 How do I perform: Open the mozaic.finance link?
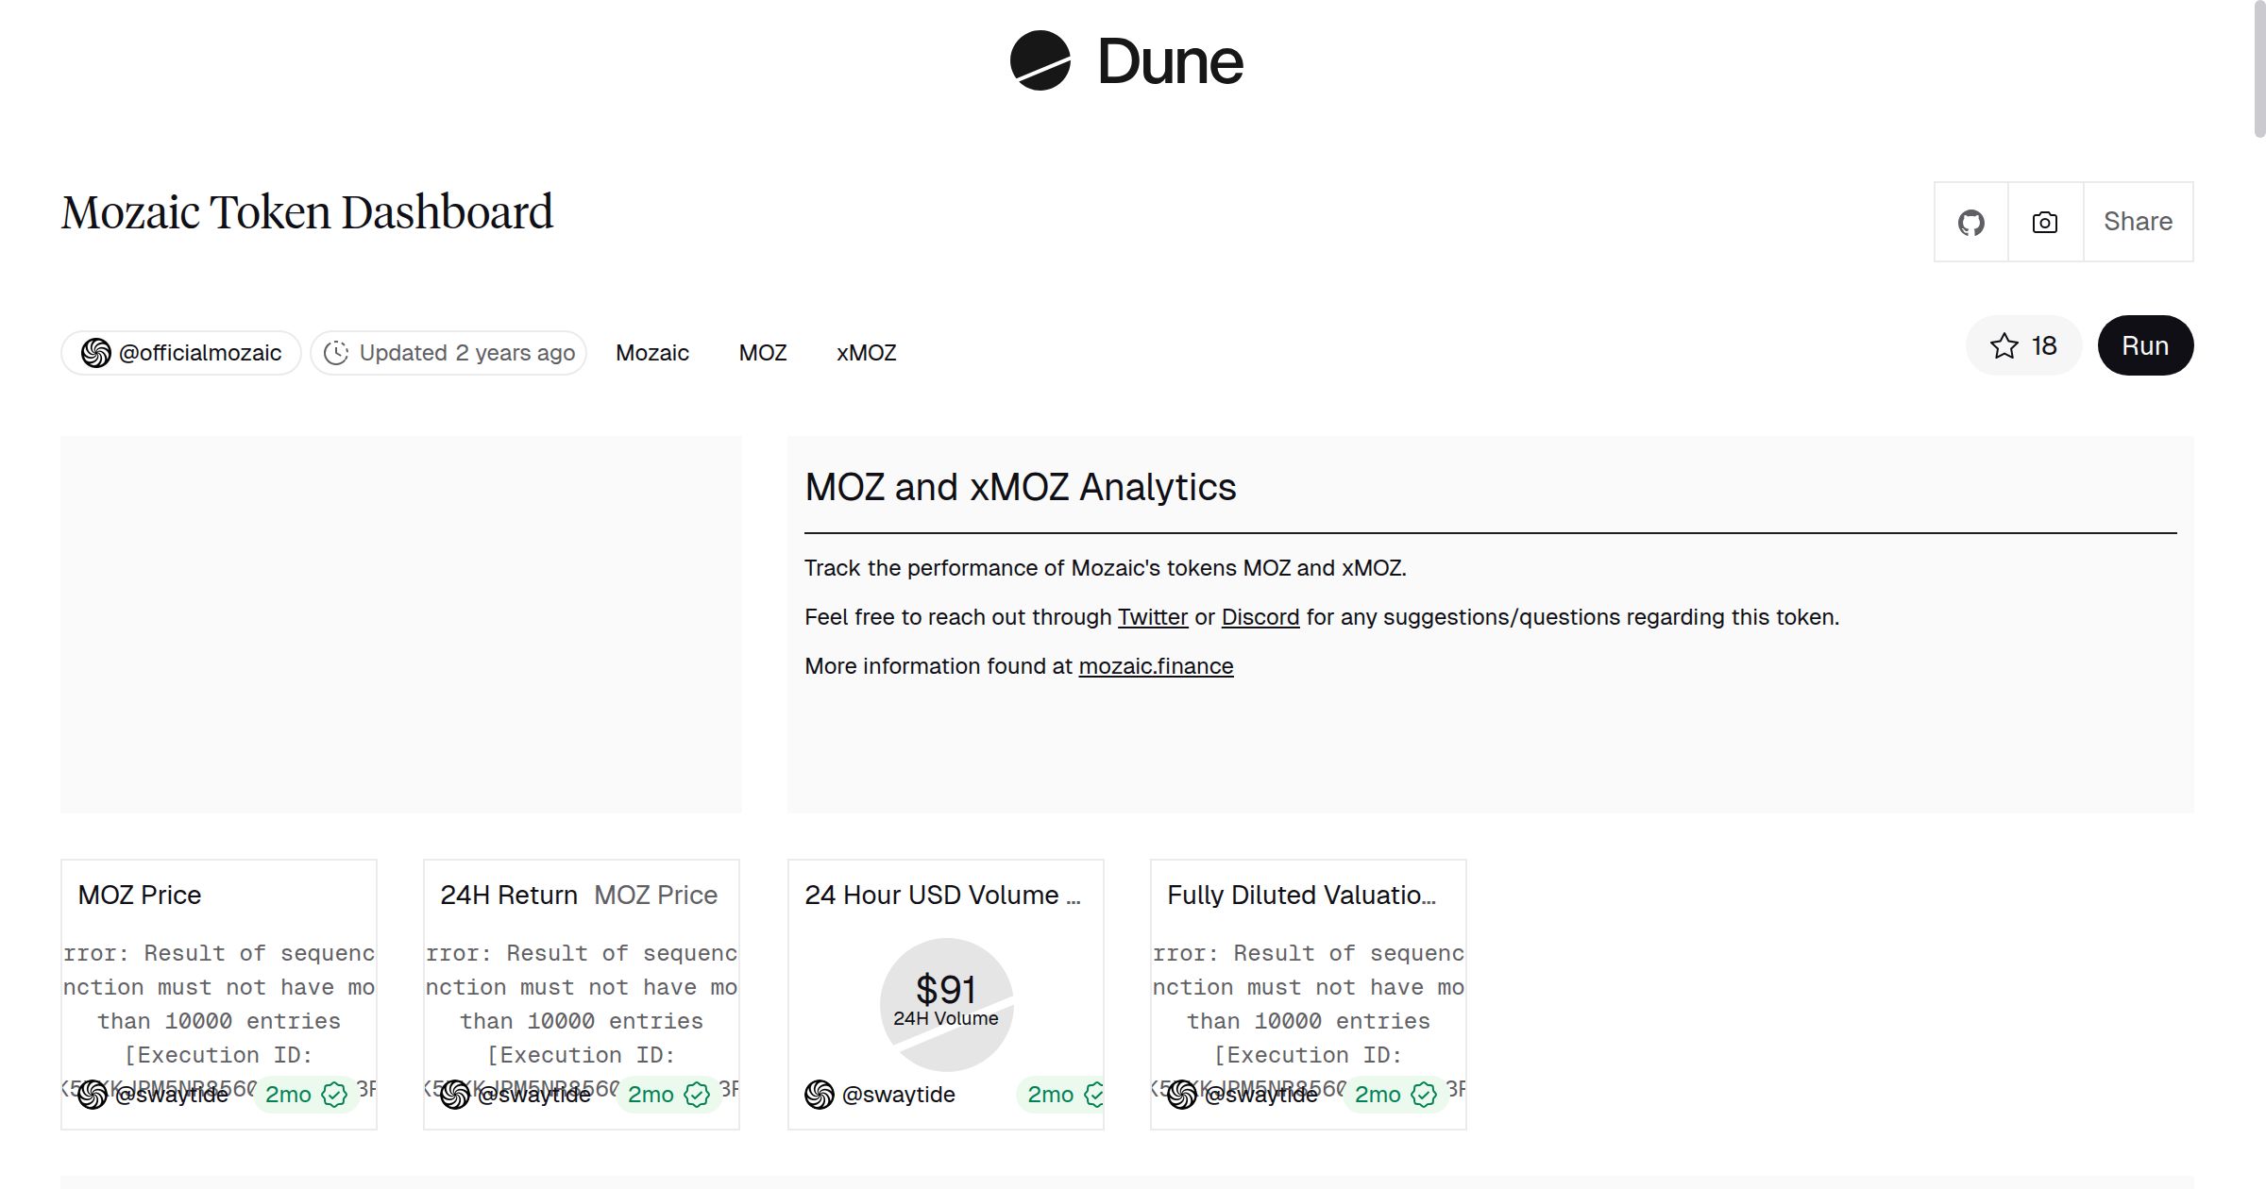click(1155, 666)
